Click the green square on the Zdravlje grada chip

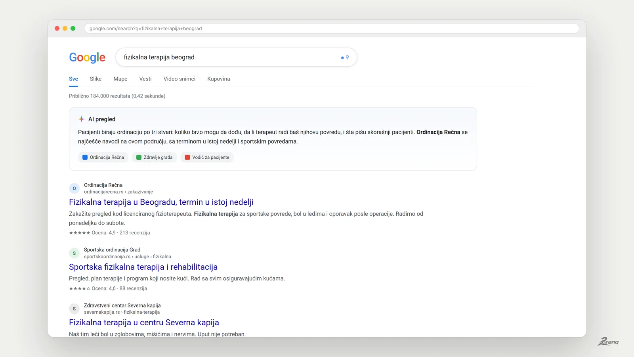[139, 157]
